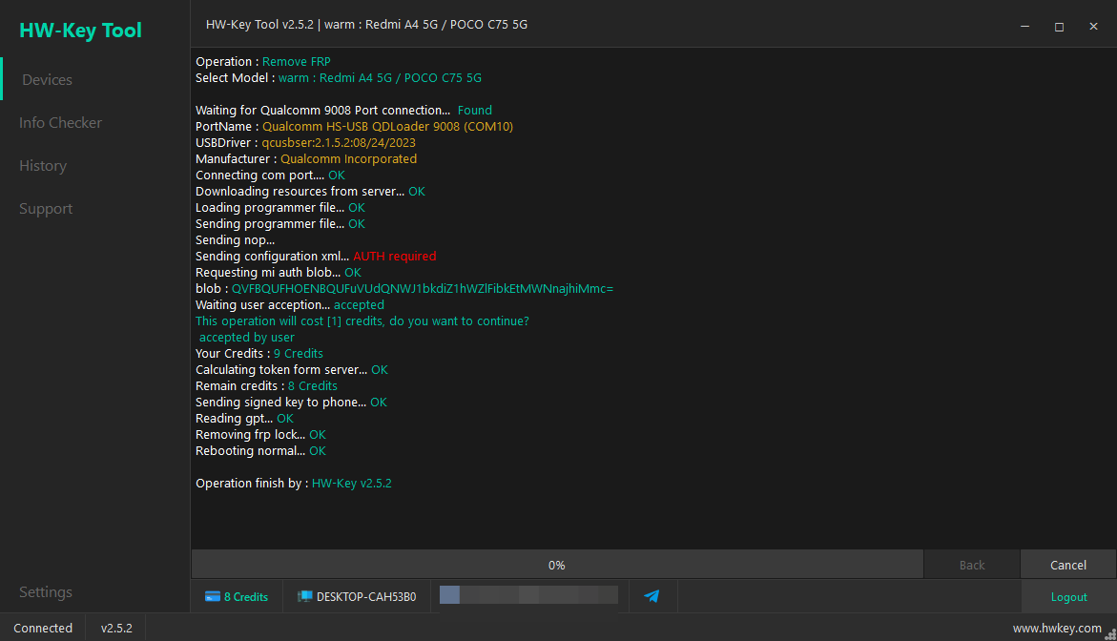Click the window title text in header
This screenshot has width=1117, height=641.
367,24
